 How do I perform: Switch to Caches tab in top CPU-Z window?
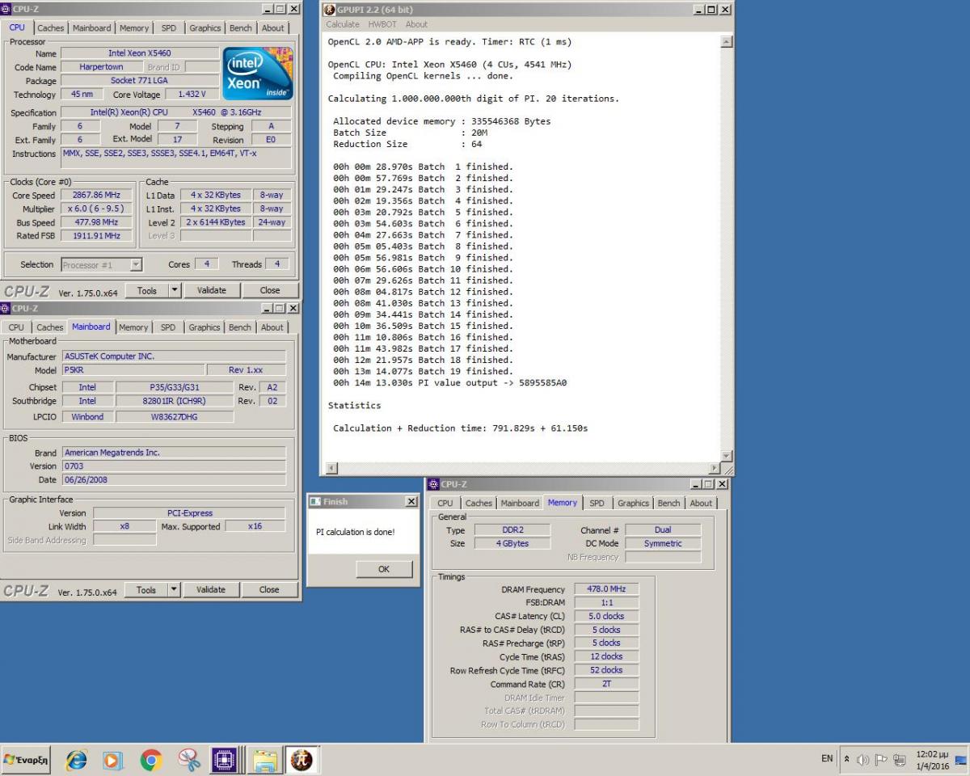click(50, 28)
